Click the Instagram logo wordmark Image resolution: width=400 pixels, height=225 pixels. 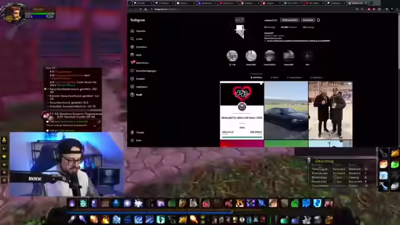[137, 20]
